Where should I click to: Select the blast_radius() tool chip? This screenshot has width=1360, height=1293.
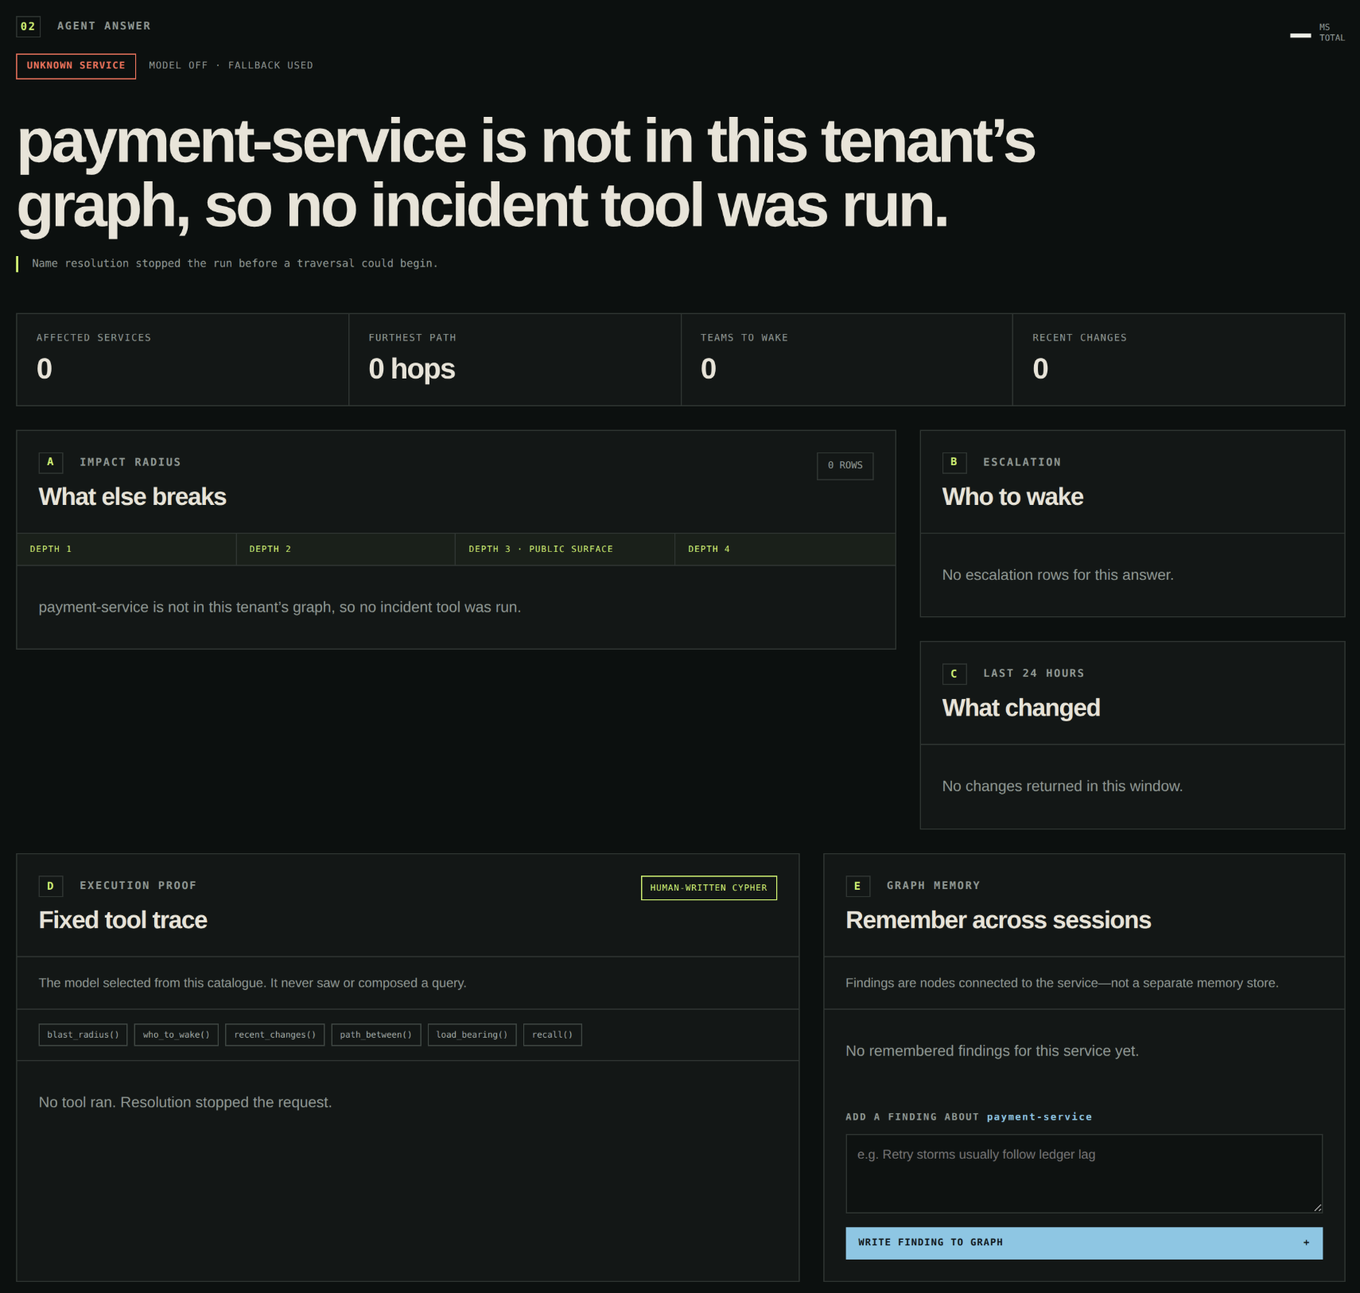83,1035
